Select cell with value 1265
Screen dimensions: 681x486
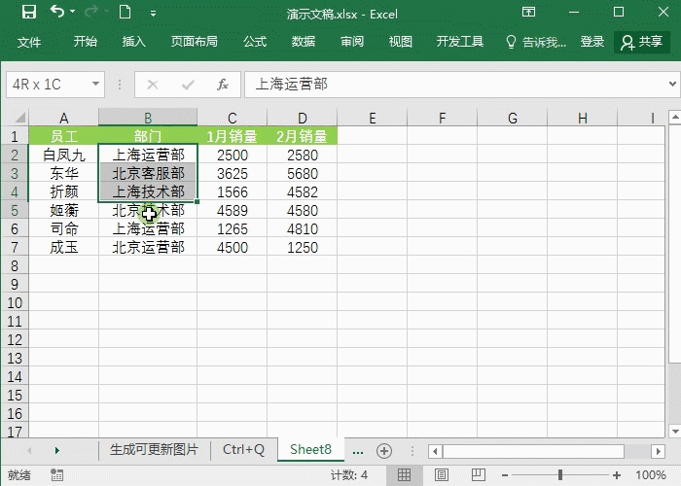tap(232, 228)
